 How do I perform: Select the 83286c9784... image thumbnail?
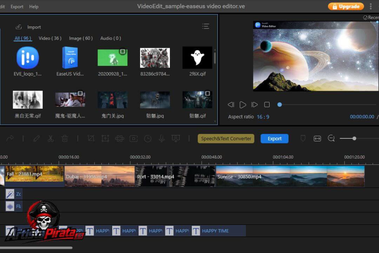pos(155,58)
